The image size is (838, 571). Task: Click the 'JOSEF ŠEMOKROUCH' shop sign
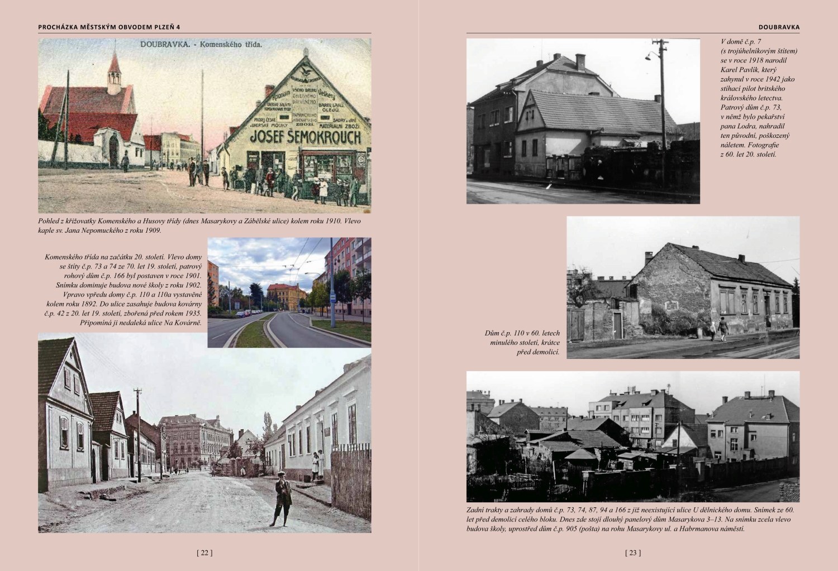305,137
